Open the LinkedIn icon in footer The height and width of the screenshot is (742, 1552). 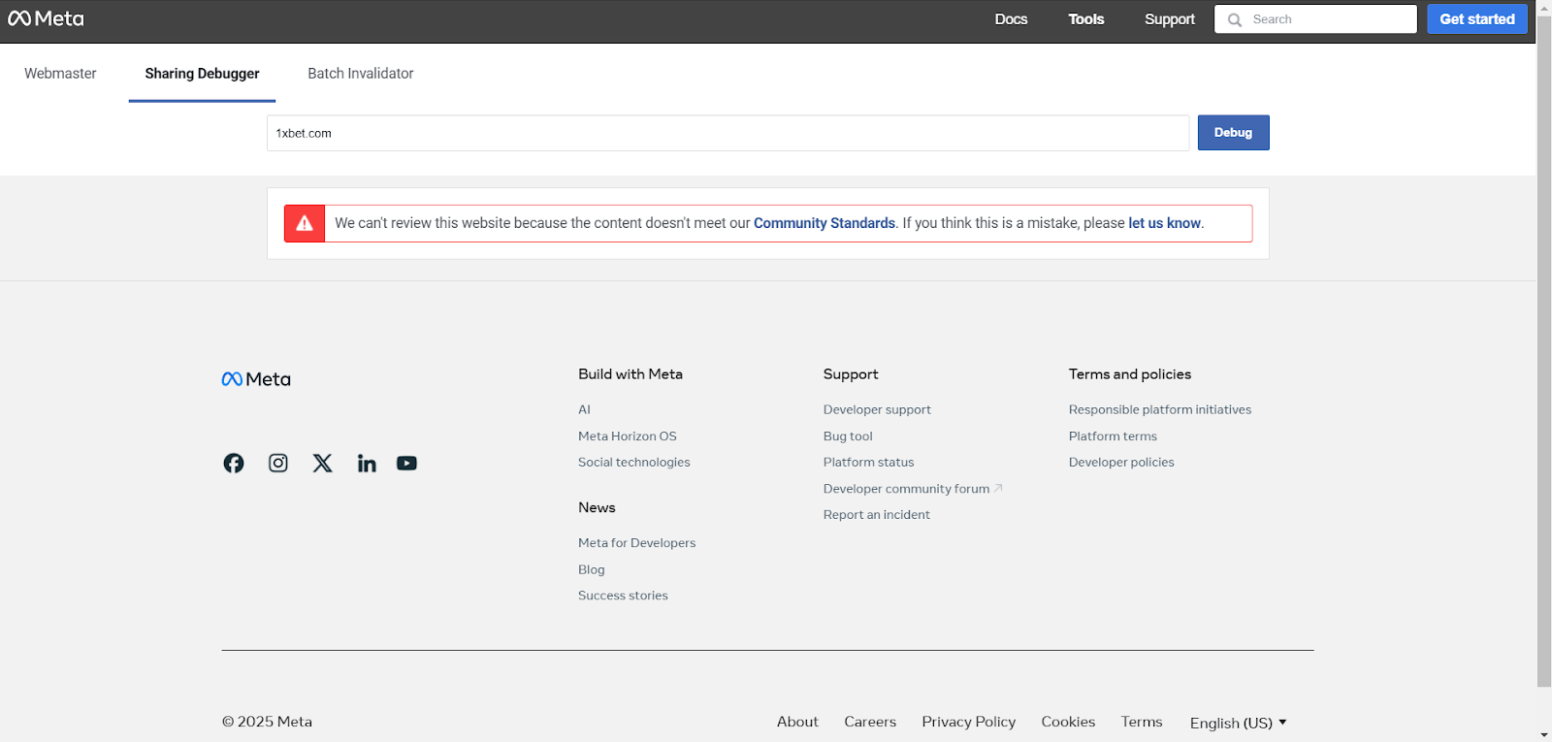(367, 464)
